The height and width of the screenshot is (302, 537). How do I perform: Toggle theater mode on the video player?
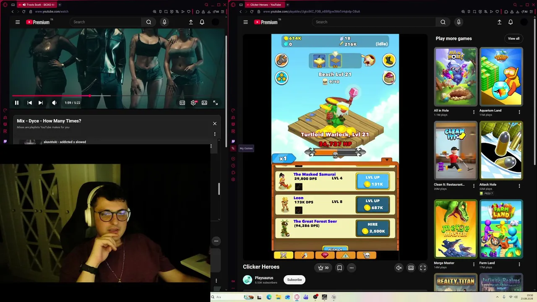click(204, 103)
